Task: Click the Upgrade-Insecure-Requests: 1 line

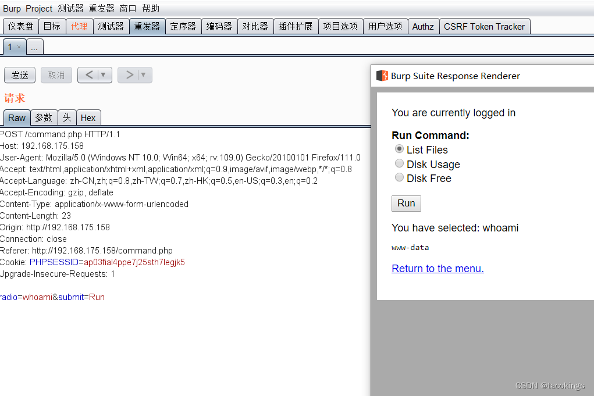Action: pos(57,274)
